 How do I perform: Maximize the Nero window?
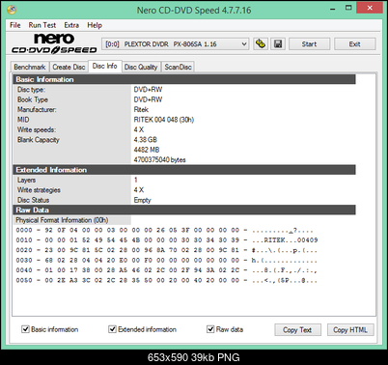click(x=348, y=8)
